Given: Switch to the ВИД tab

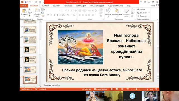Looking at the screenshot, I should 129,6.
